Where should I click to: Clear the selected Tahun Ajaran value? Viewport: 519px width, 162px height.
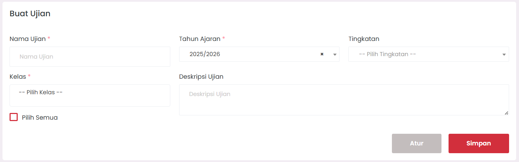(322, 54)
